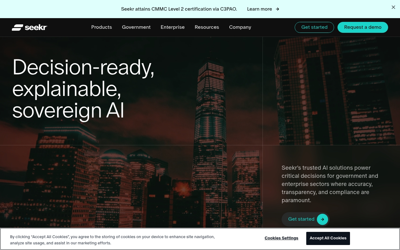400x250 pixels.
Task: Click the cookie consent notice text
Action: (112, 240)
